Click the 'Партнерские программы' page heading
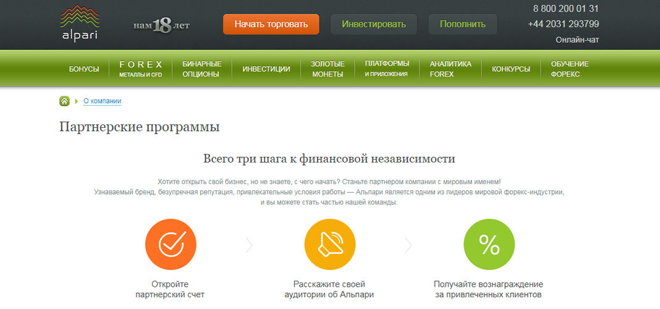660x309 pixels. point(139,127)
